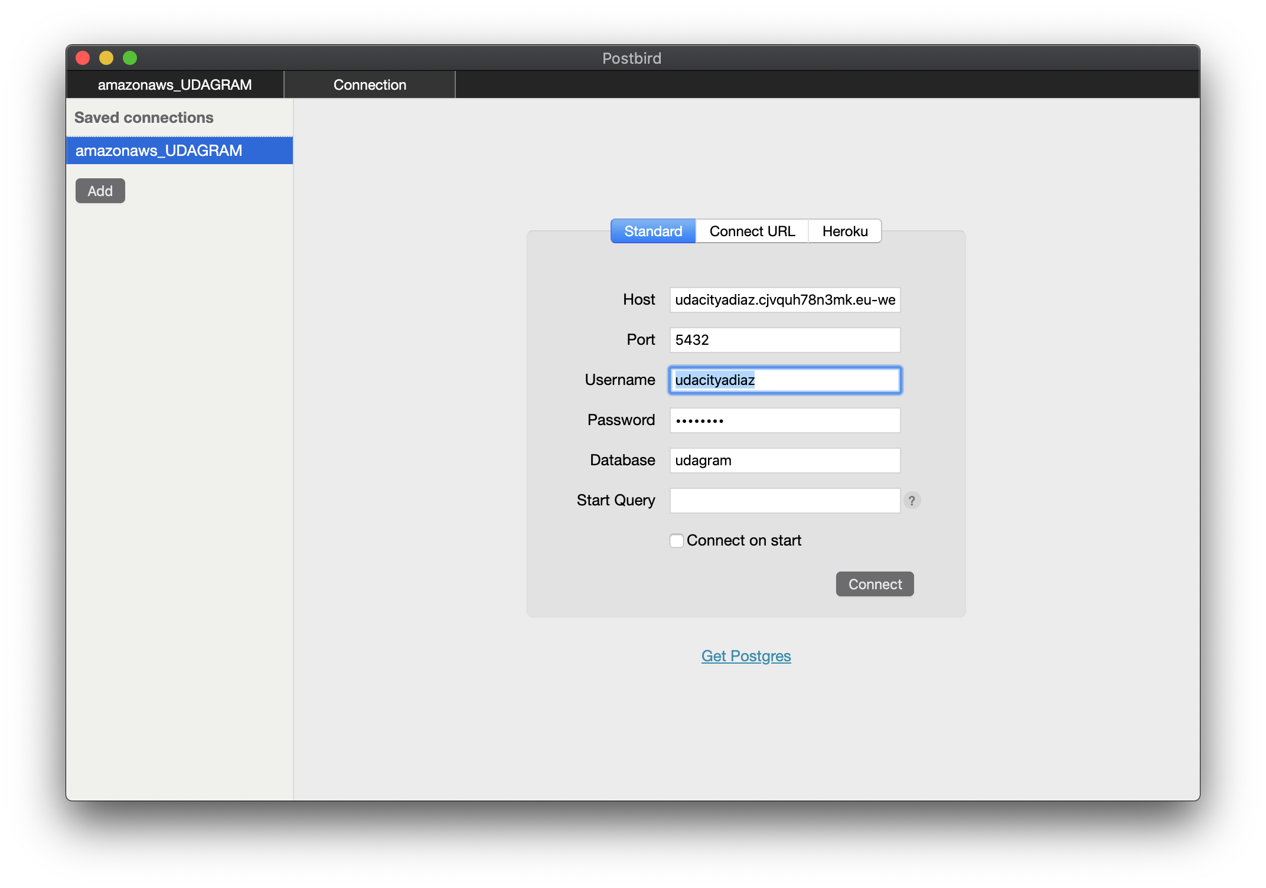Screen dimensions: 1266x888
Task: Open the Get Postgres link
Action: [746, 656]
